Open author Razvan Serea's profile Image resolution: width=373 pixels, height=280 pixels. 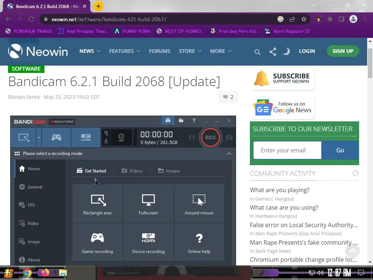pyautogui.click(x=24, y=97)
